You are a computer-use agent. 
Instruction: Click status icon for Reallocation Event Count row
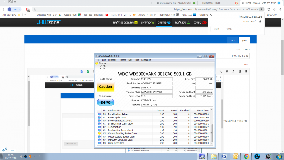(99, 130)
